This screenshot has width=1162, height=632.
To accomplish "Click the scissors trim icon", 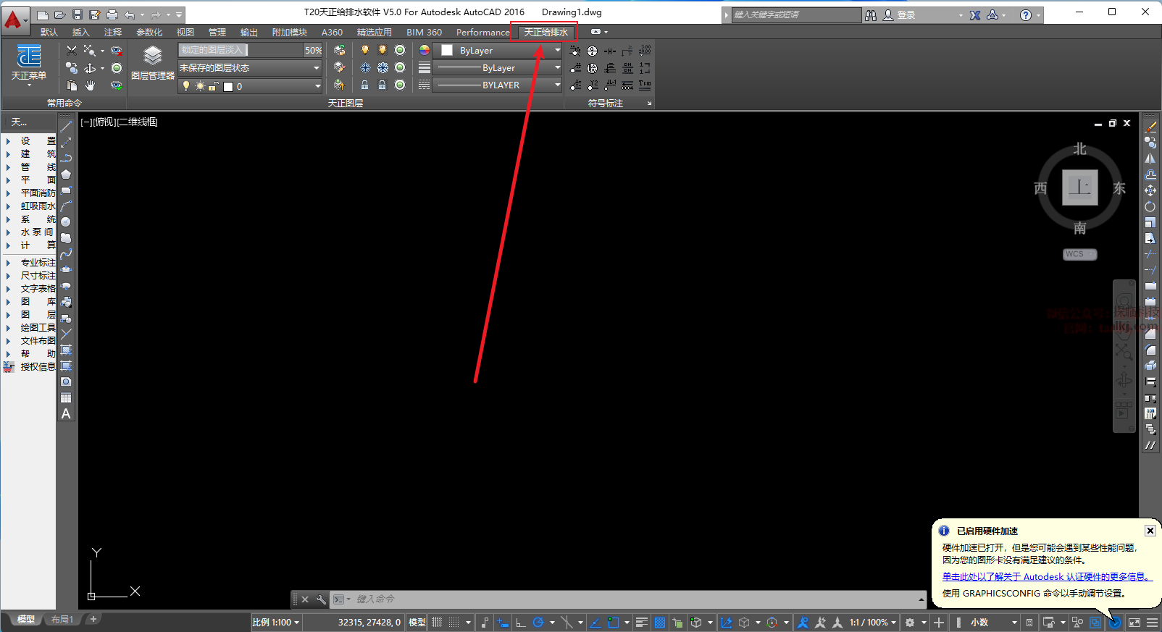I will point(72,50).
